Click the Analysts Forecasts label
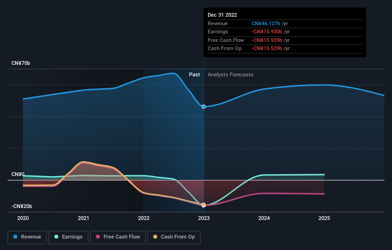 point(231,75)
